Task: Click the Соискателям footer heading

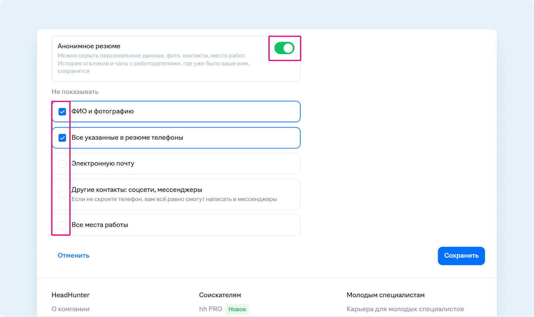Action: click(220, 295)
